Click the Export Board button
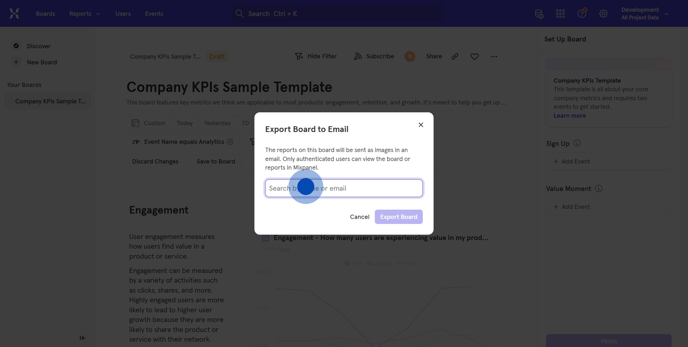The image size is (688, 347). tap(399, 217)
